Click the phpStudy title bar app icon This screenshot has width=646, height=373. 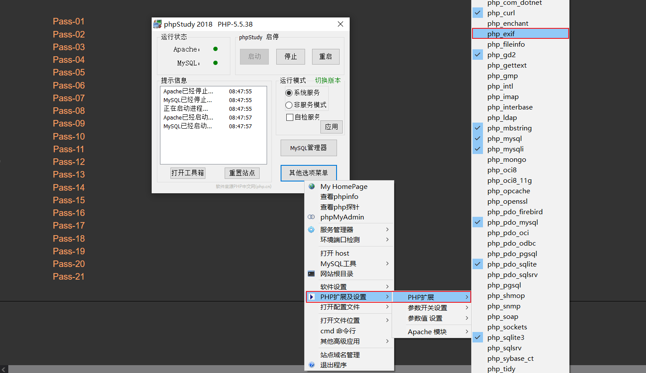pyautogui.click(x=157, y=24)
